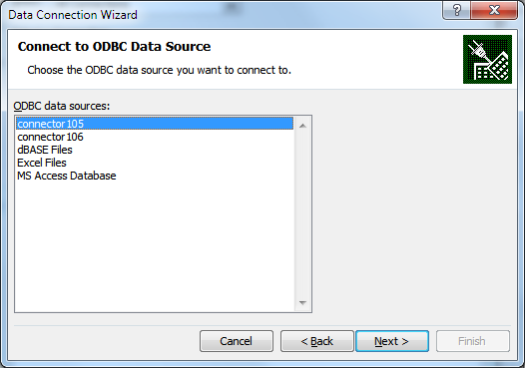The image size is (525, 368).
Task: Click the scroll up arrow in list
Action: (302, 126)
